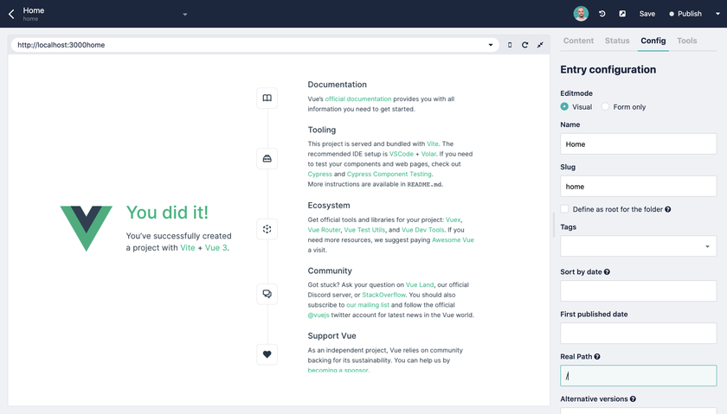This screenshot has height=414, width=727.
Task: Click the Slug input field
Action: click(639, 186)
